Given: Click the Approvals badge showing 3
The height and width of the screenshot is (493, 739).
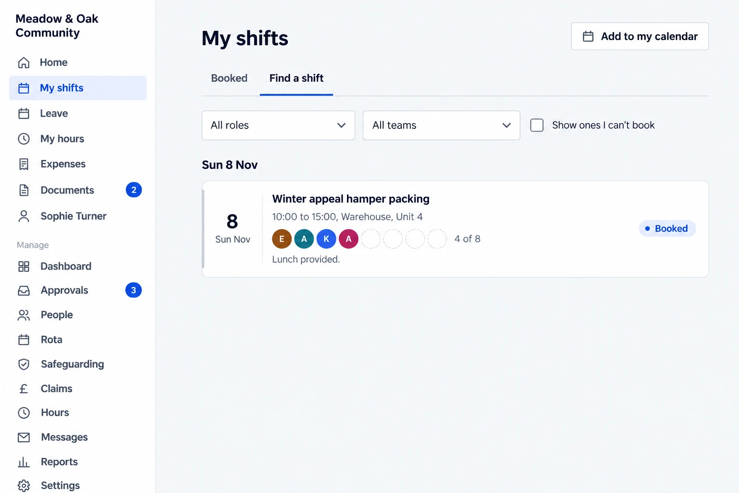Looking at the screenshot, I should tap(134, 290).
